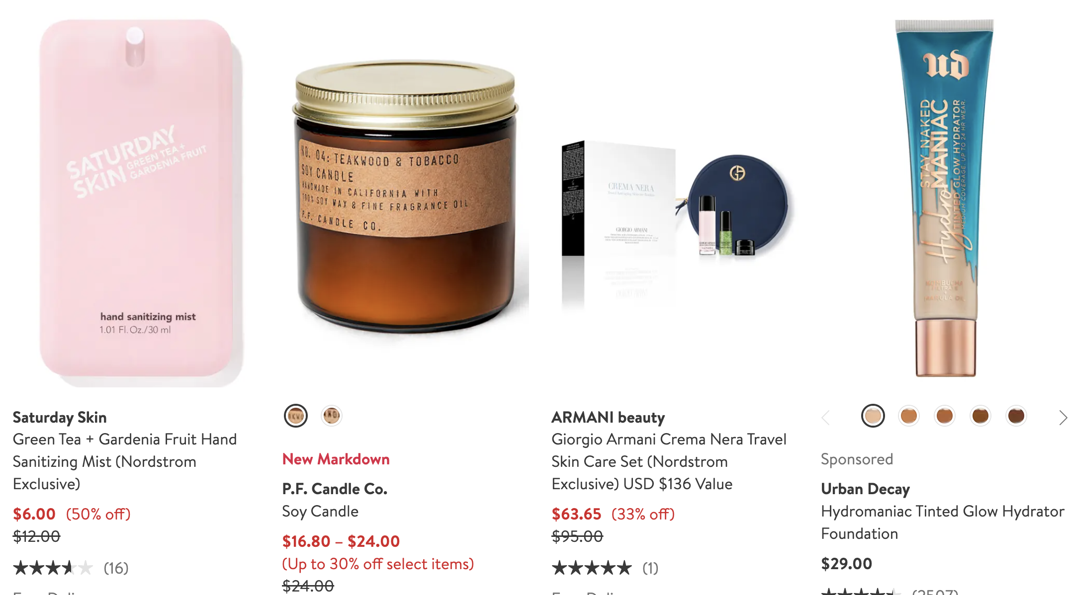Viewport: 1069px width, 595px height.
Task: Choose the lightest Hydromaniac foundation shade
Action: pos(873,416)
